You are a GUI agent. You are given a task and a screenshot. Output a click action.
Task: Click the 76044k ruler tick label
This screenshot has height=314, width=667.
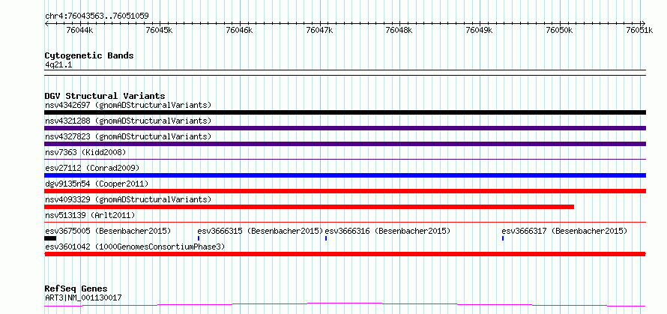tap(80, 30)
